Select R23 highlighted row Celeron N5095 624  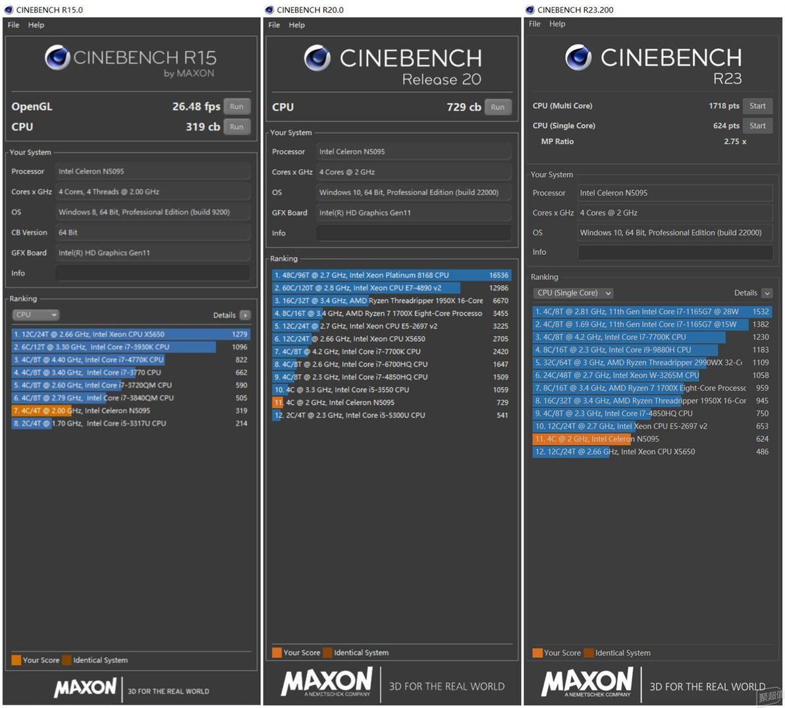click(x=653, y=439)
